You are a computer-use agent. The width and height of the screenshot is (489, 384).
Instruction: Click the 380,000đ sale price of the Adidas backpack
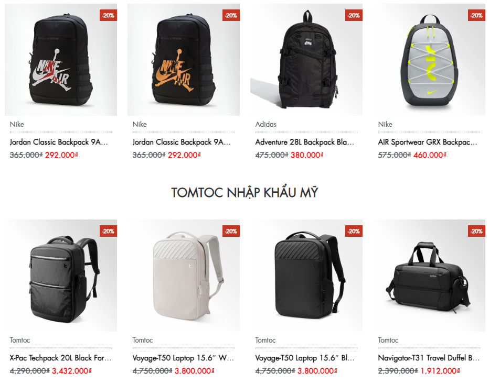(x=307, y=155)
